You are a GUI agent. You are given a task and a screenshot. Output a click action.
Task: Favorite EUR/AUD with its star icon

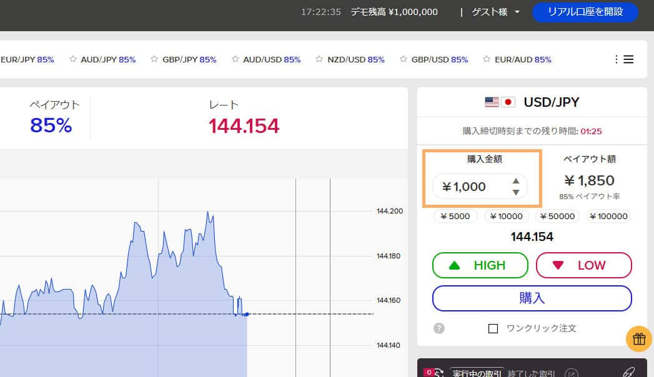coord(487,59)
